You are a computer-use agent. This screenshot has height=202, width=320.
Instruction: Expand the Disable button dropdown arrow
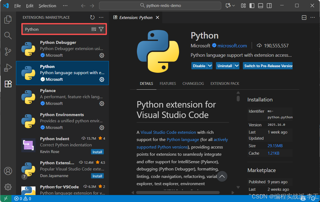click(210, 66)
